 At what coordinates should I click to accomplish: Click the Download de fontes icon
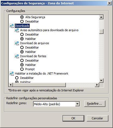17,56
